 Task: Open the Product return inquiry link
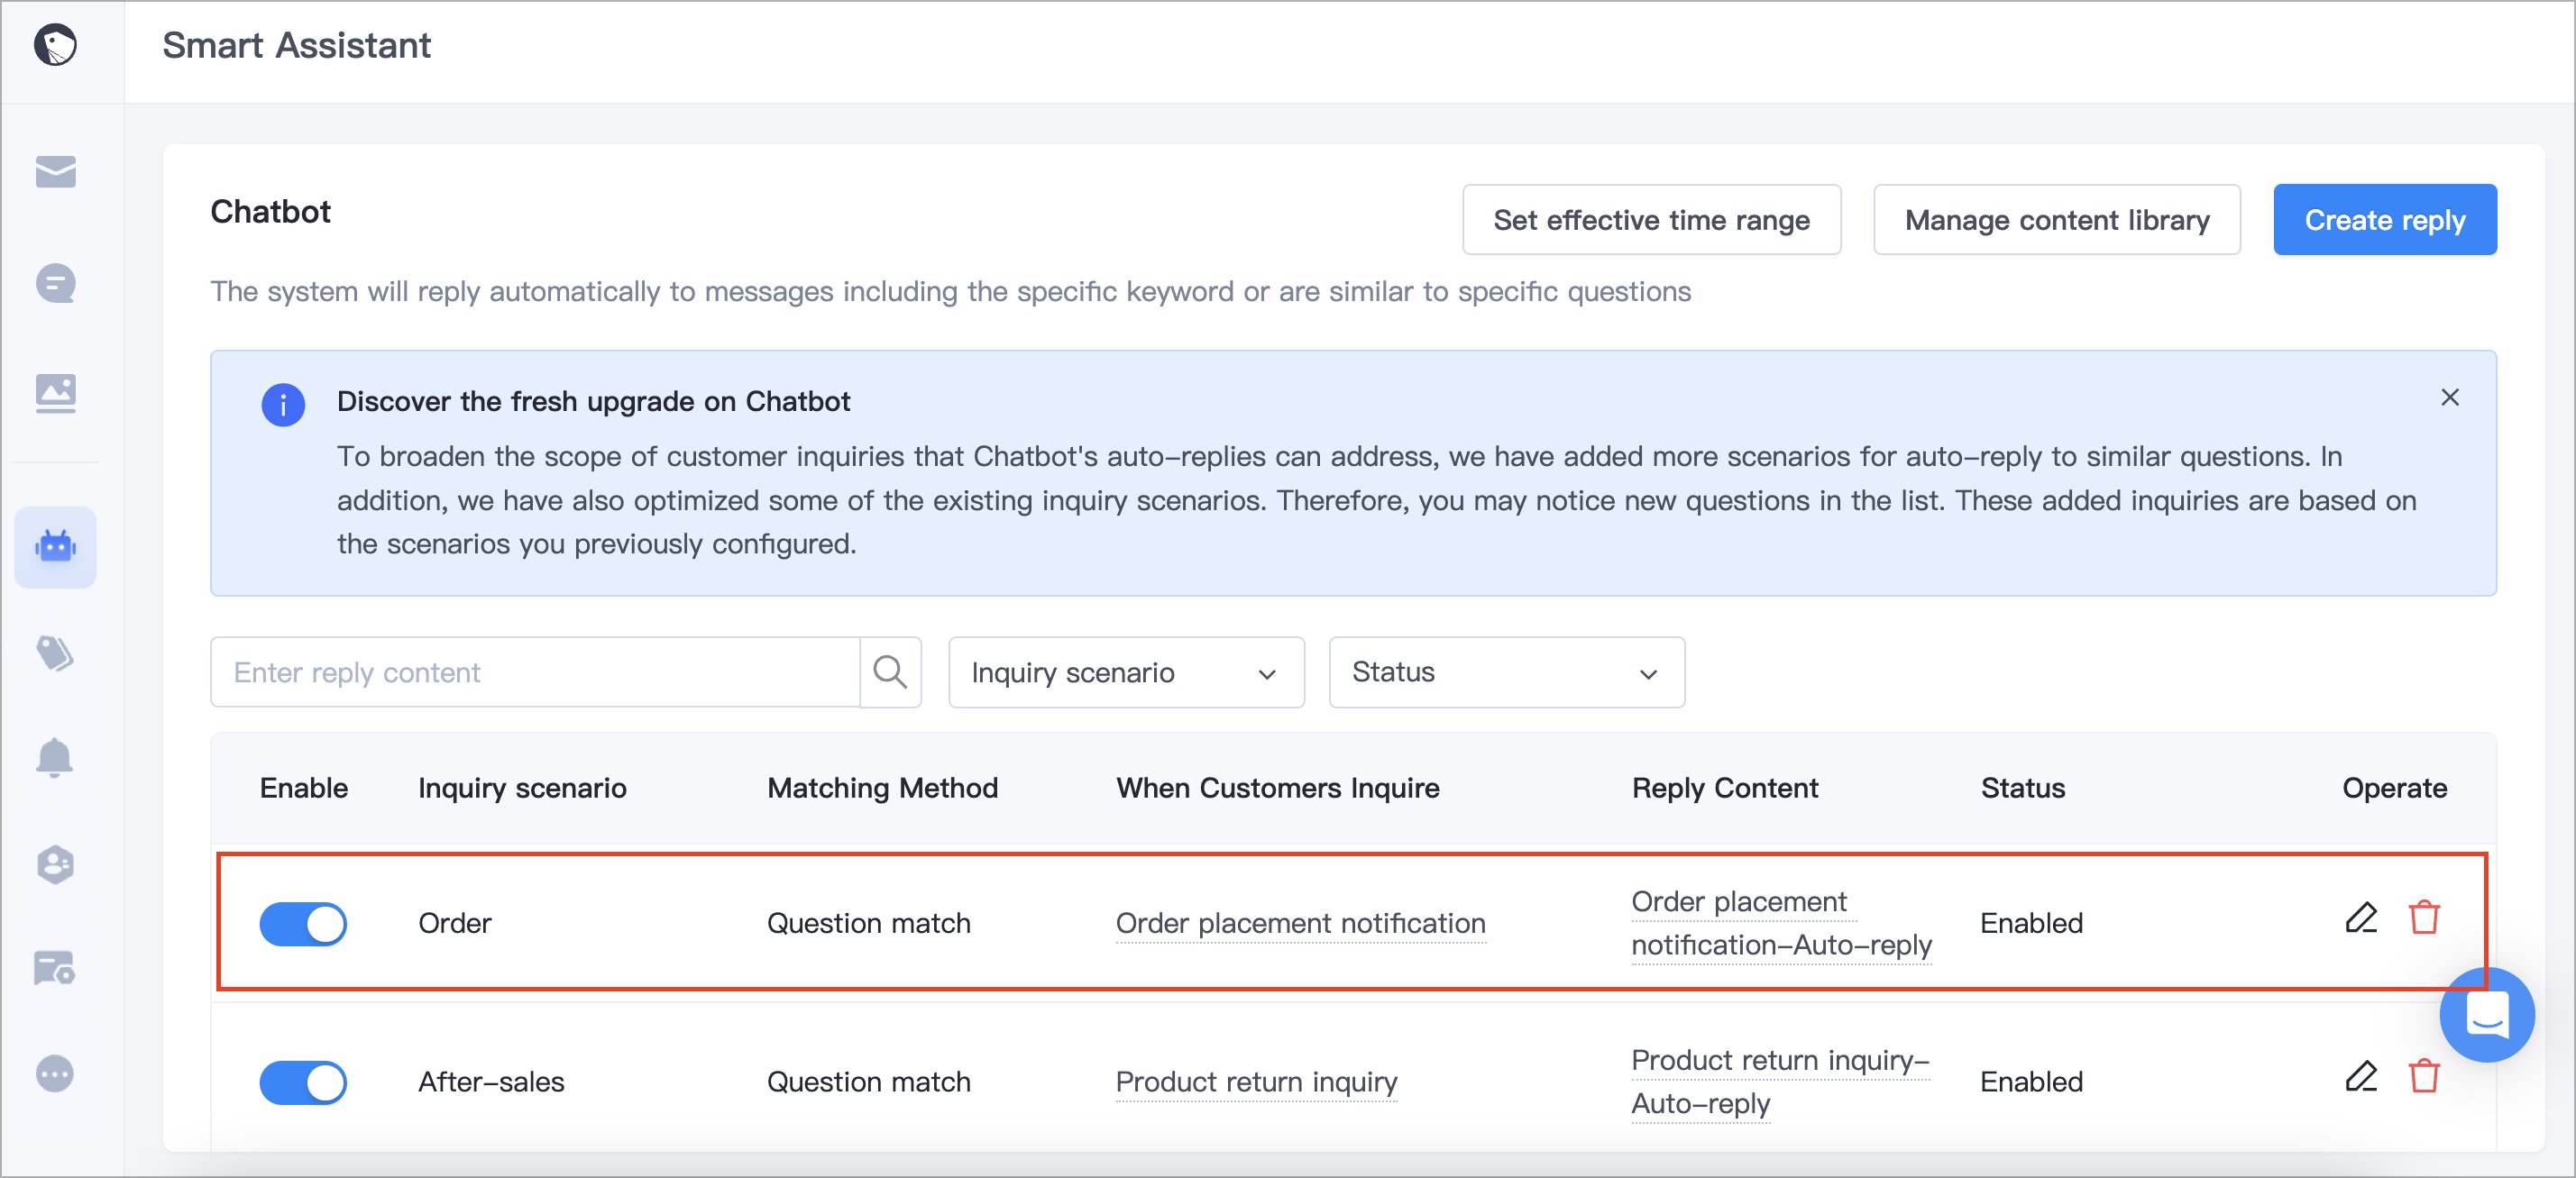coord(1256,1082)
